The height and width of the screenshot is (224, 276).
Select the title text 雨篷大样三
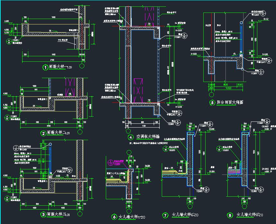tap(56, 214)
